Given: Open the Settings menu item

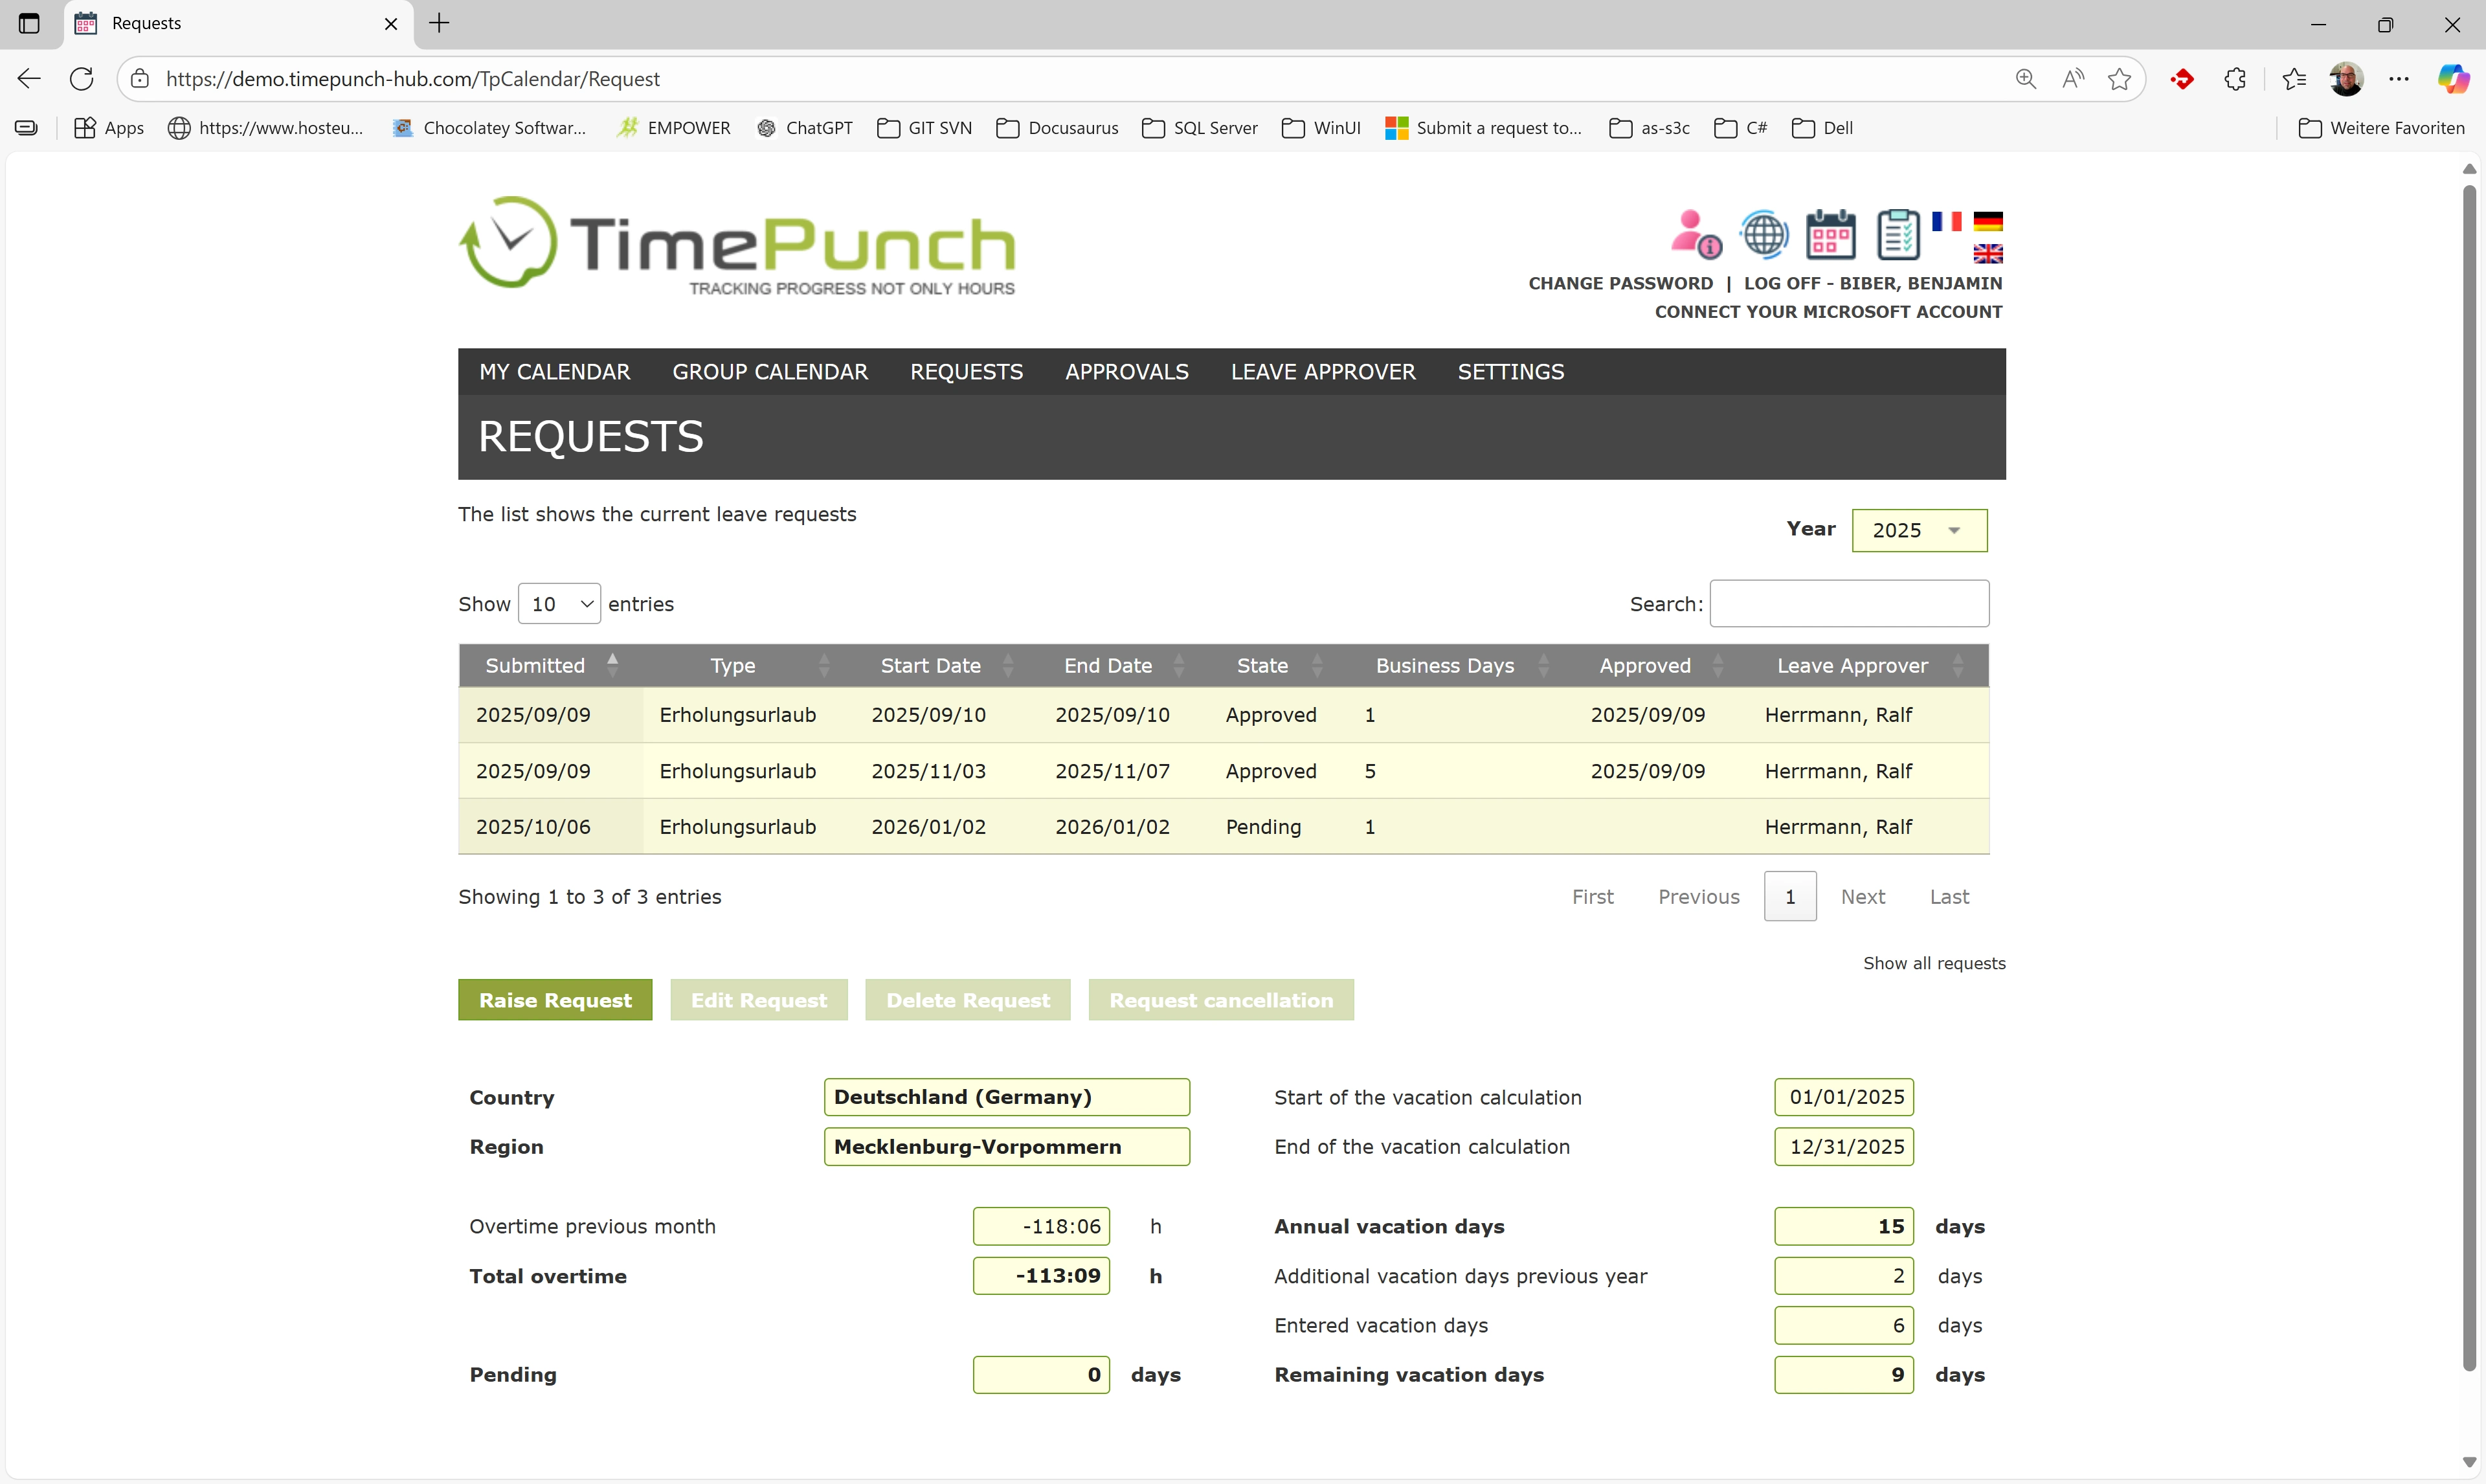Looking at the screenshot, I should (x=1509, y=372).
